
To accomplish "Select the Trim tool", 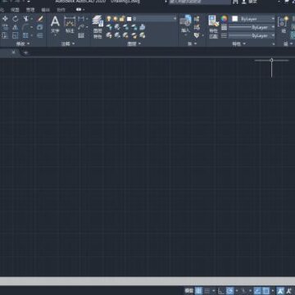I will (26, 19).
